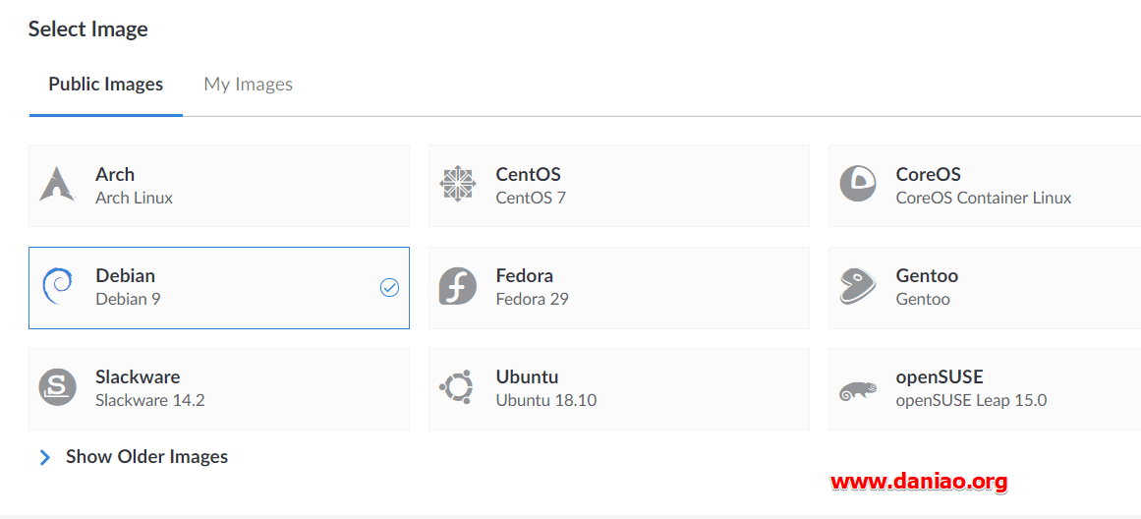Click the CentOS logo icon

click(x=457, y=185)
